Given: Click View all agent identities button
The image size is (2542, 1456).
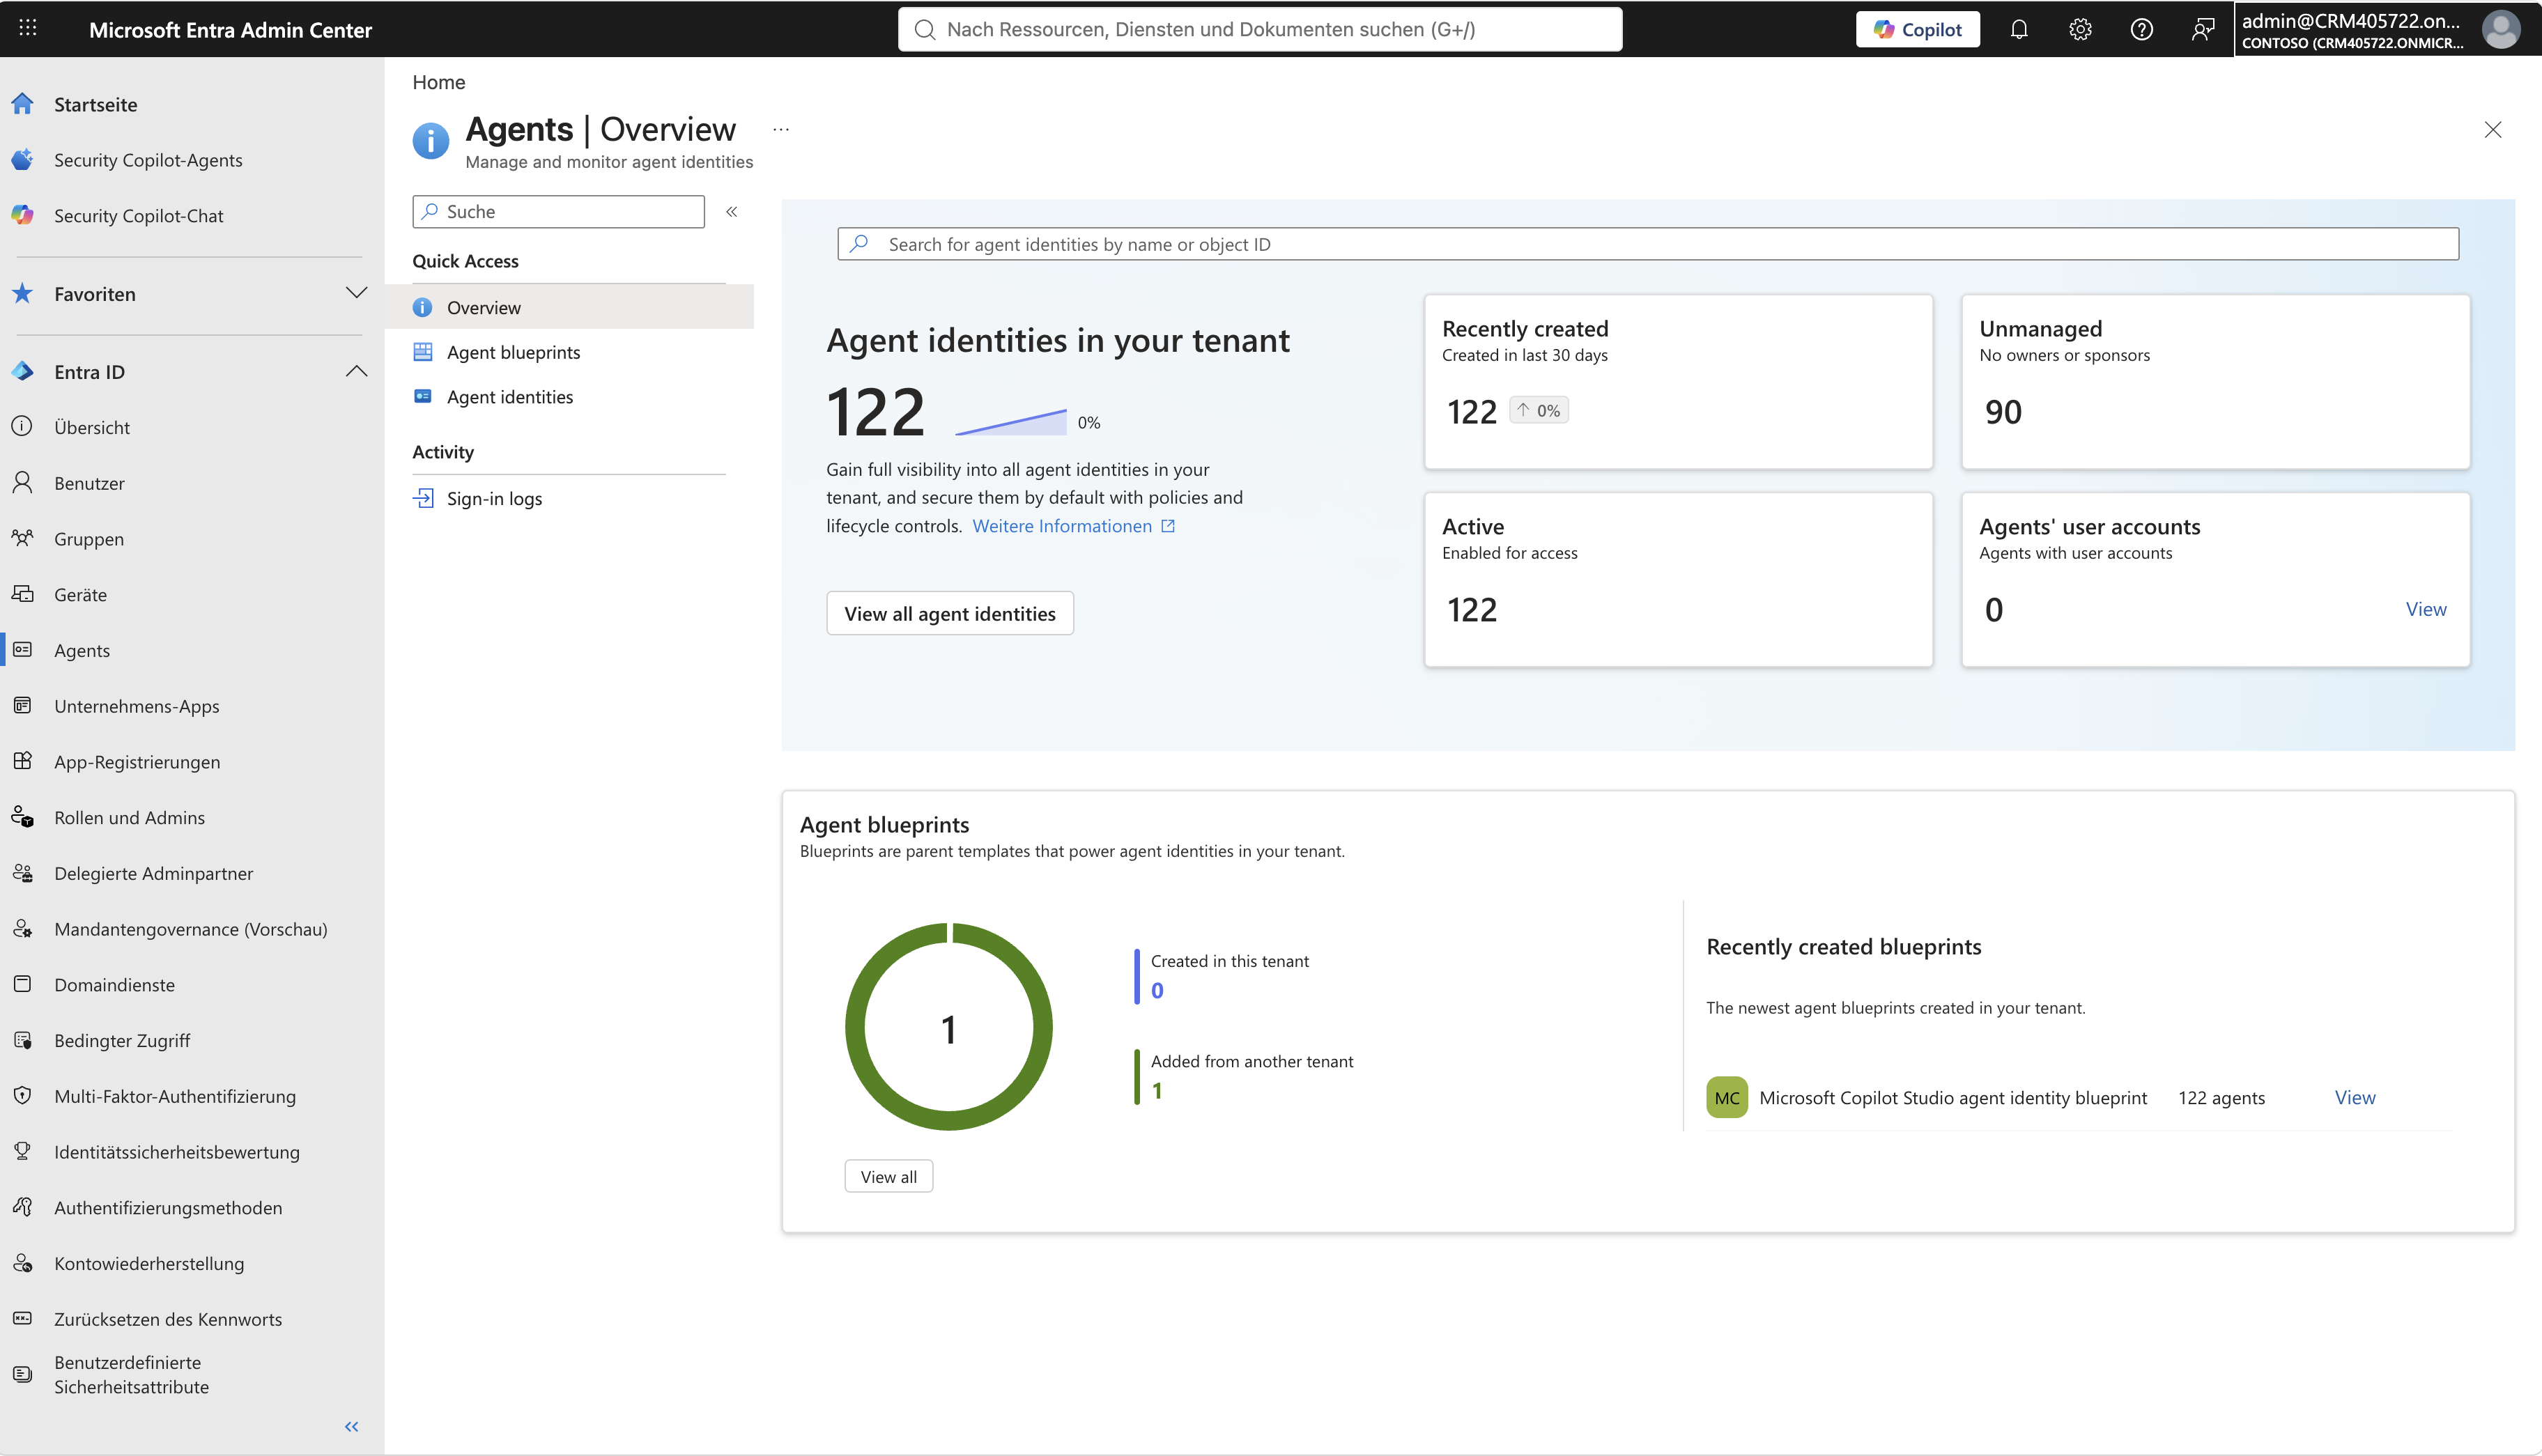Looking at the screenshot, I should pyautogui.click(x=950, y=613).
